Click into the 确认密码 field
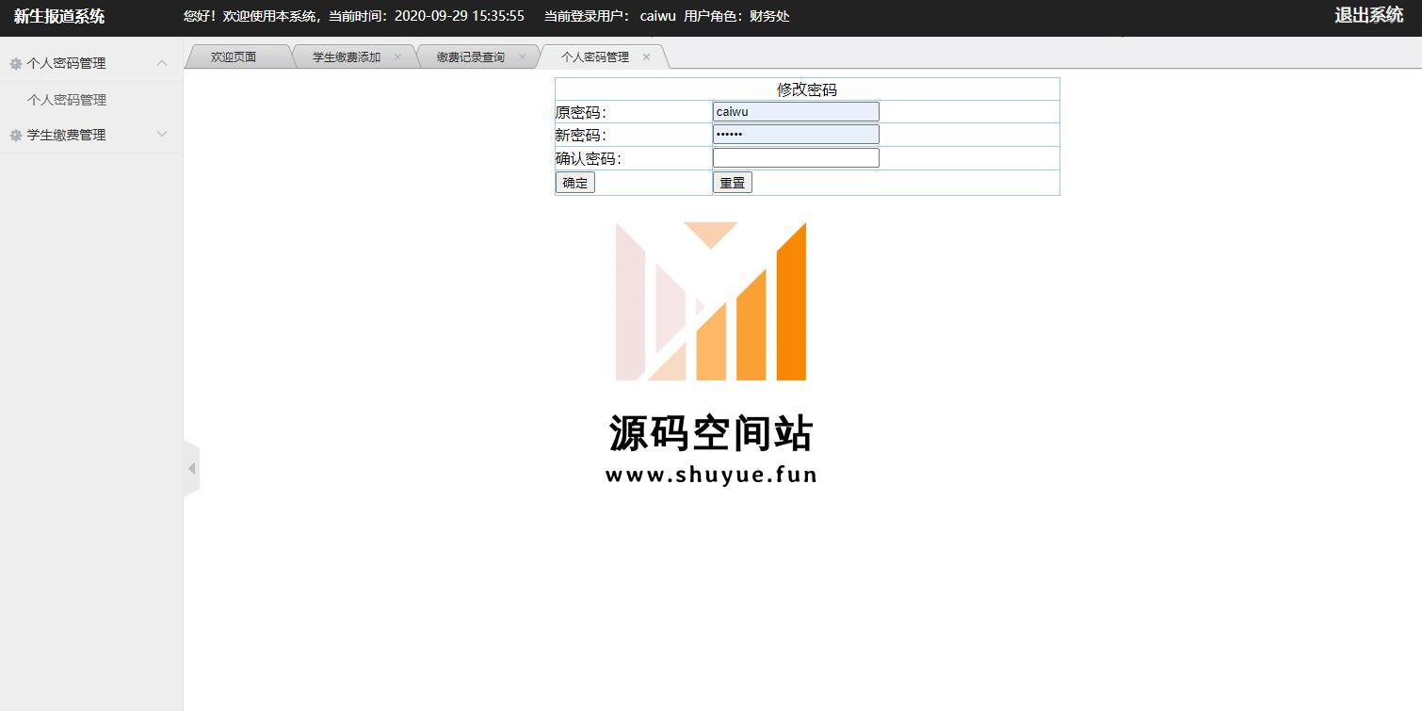Screen dimensions: 1422x711 [796, 158]
